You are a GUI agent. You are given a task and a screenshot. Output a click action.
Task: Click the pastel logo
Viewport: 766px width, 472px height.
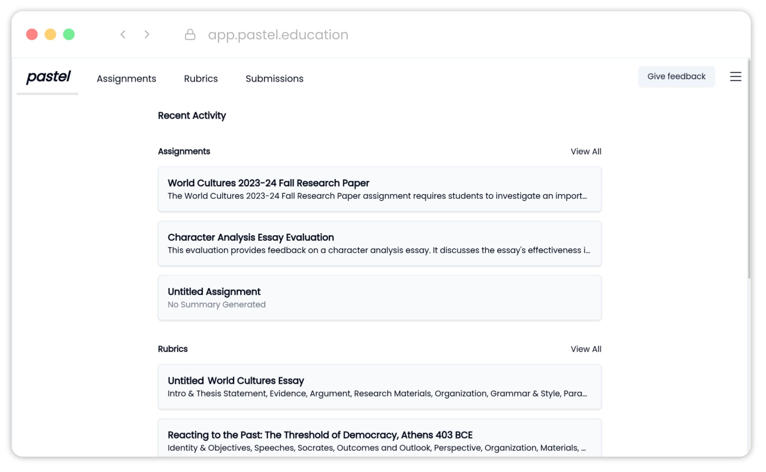click(x=49, y=77)
